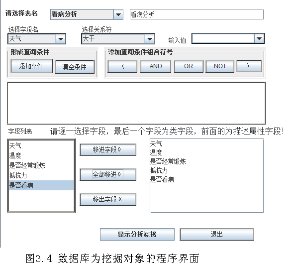The image size is (291, 267).
Task: Click the 添加条件 button
Action: coord(31,66)
